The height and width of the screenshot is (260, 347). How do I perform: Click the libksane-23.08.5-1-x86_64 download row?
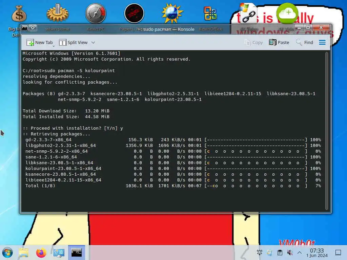173,163
